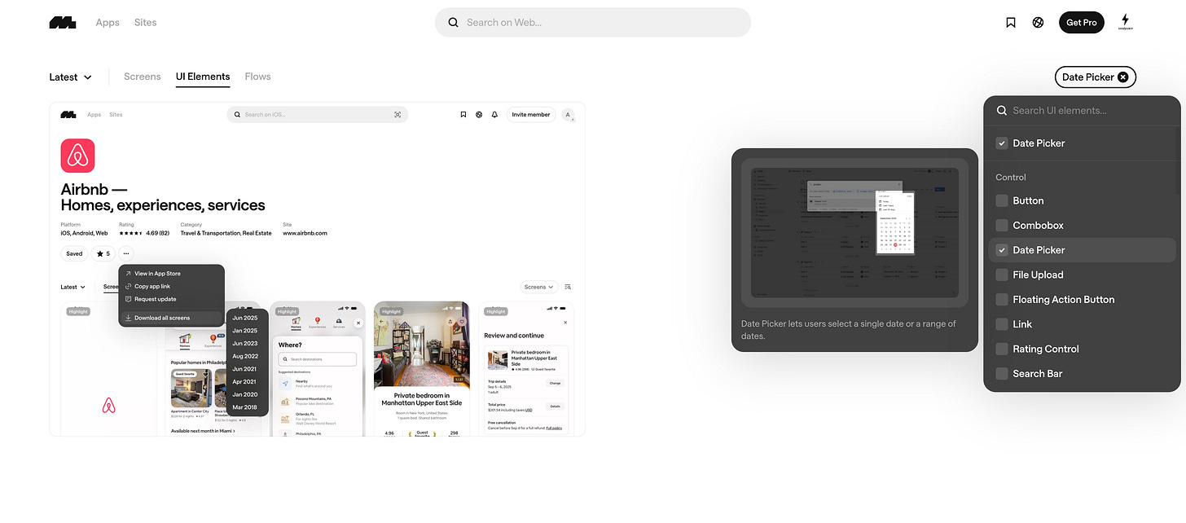Open the lightning bolt profile avatar
The image size is (1186, 523).
(1125, 22)
